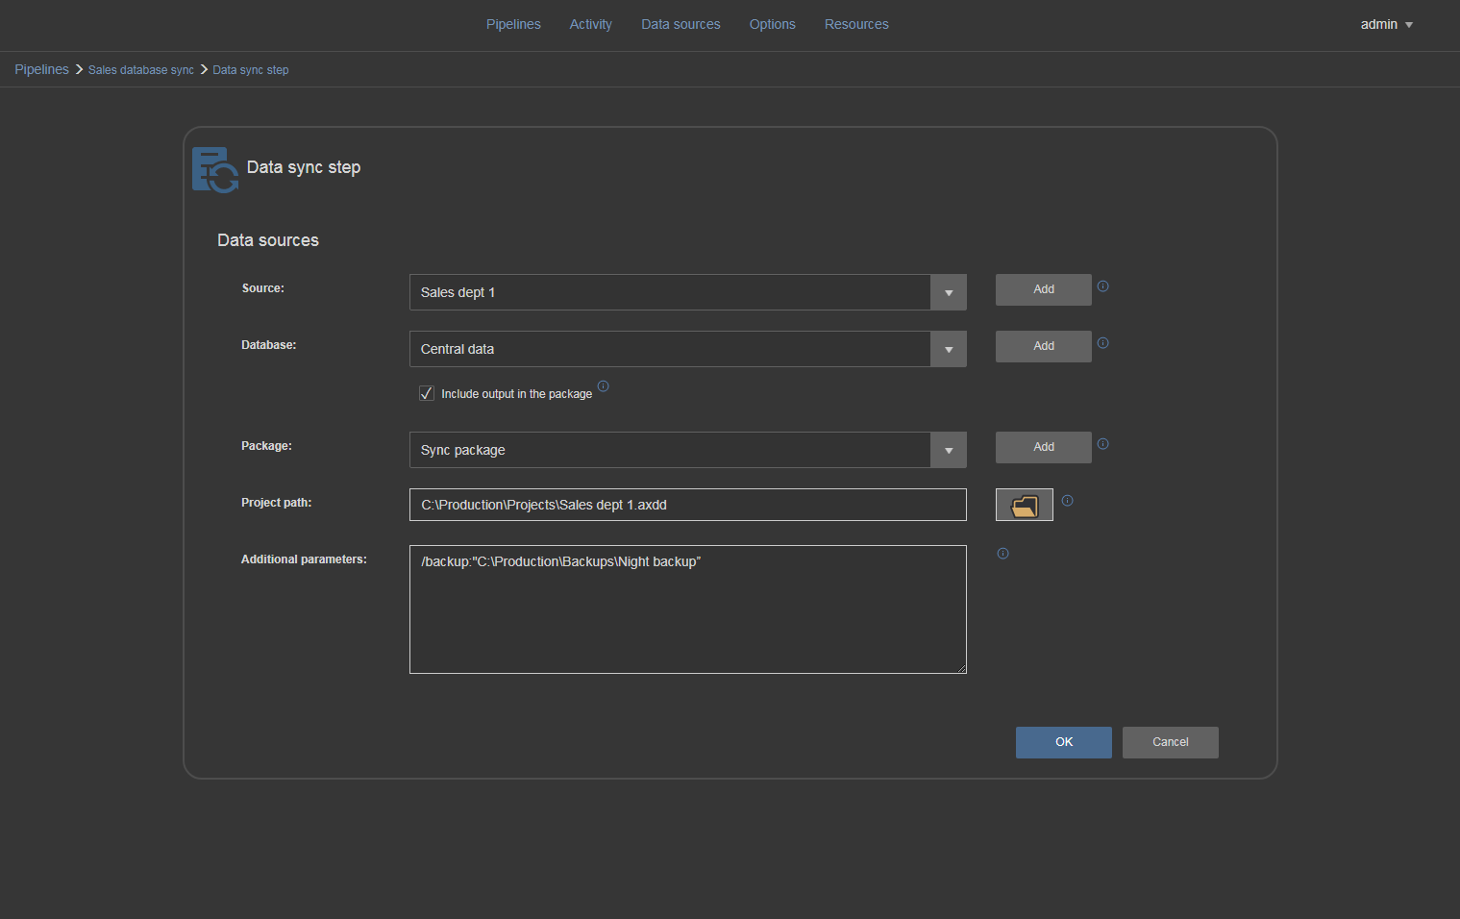This screenshot has width=1460, height=919.
Task: Click the info icon next to Database Add
Action: (1102, 343)
